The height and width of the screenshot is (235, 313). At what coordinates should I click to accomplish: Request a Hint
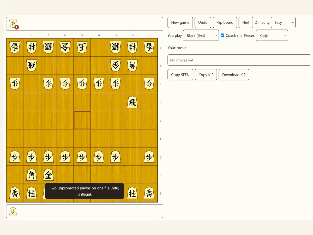pyautogui.click(x=246, y=22)
